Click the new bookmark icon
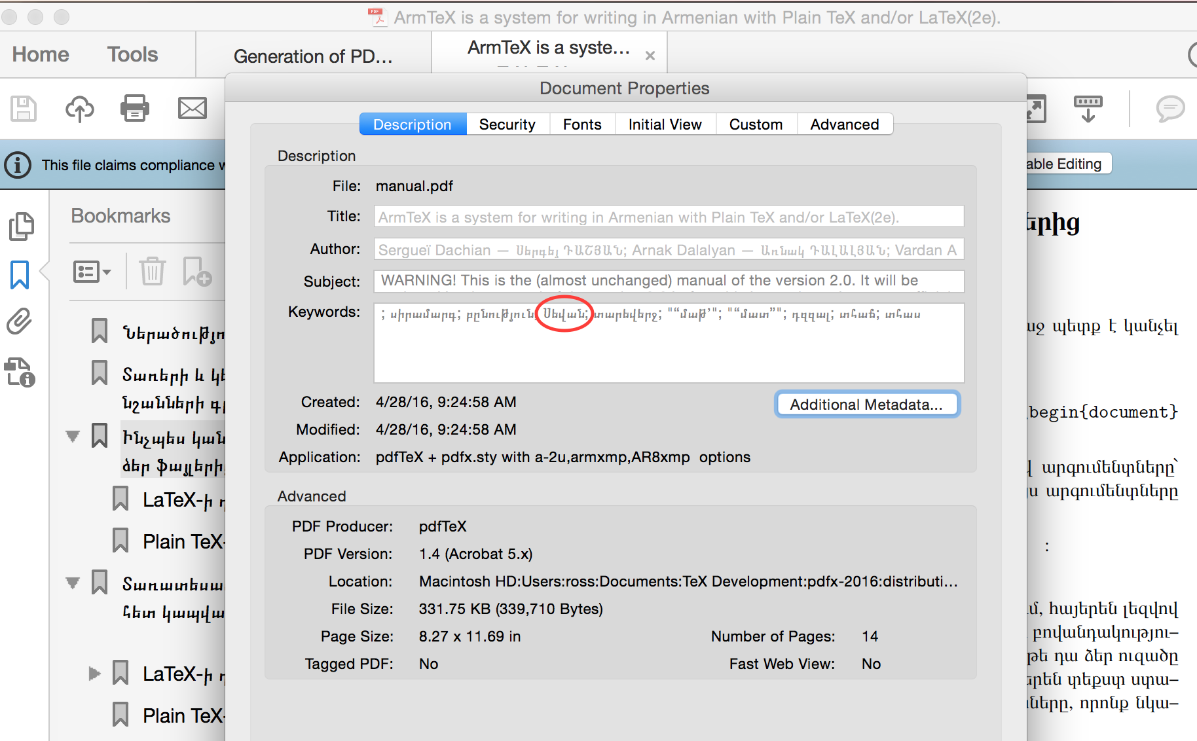 pos(196,271)
